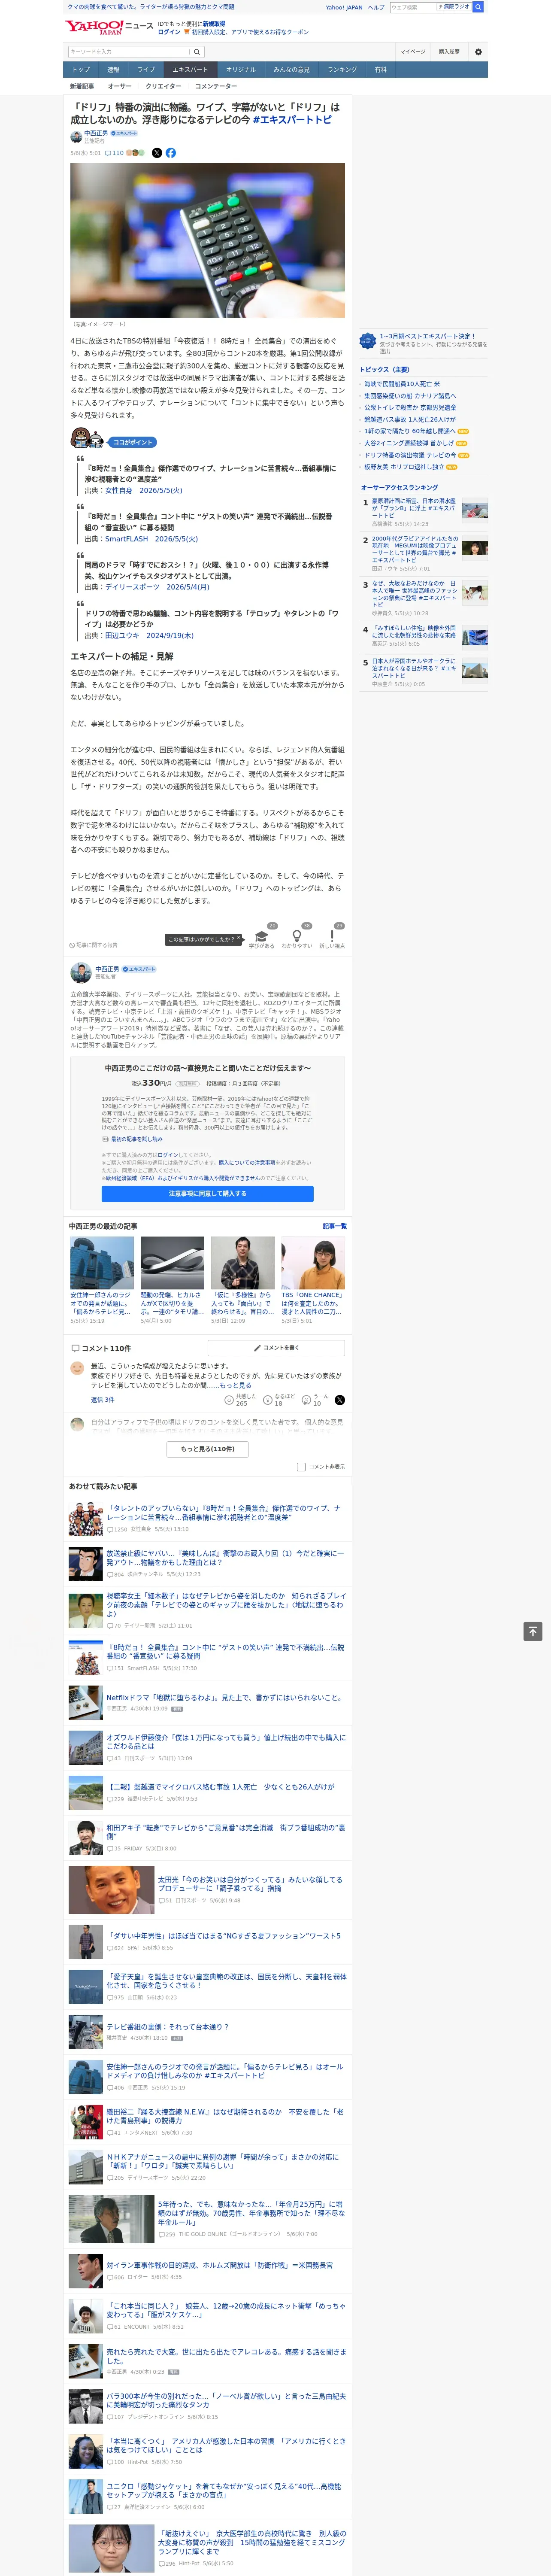Click the #エキスパートトピ hashtag in headline

coord(292,120)
